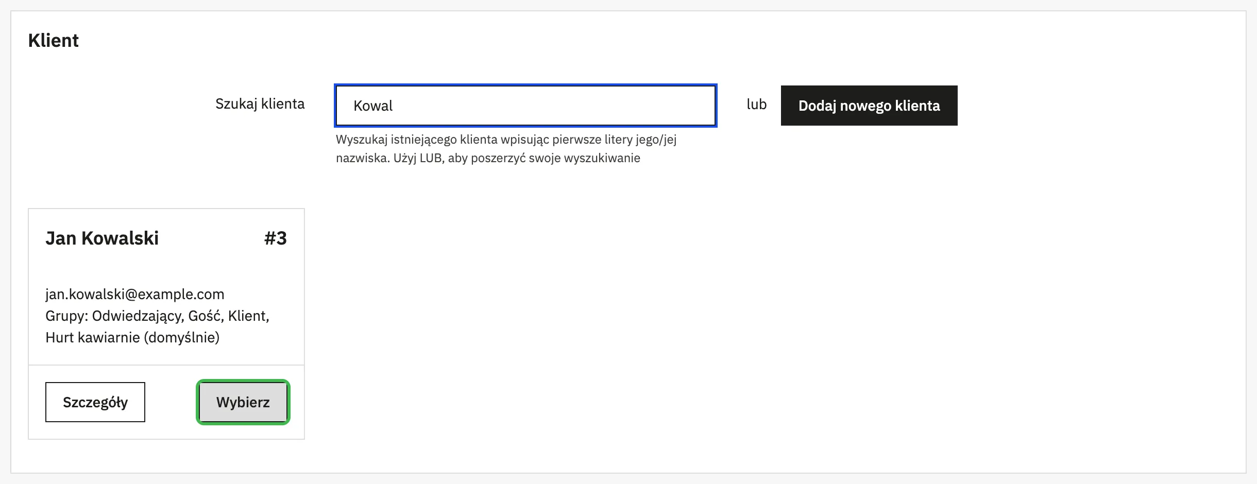Click the Gość group name
This screenshot has width=1257, height=484.
(x=206, y=316)
